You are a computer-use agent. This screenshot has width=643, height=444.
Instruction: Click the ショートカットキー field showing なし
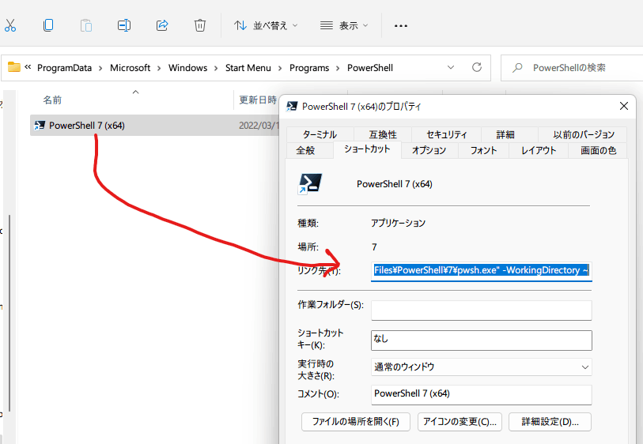tap(482, 340)
